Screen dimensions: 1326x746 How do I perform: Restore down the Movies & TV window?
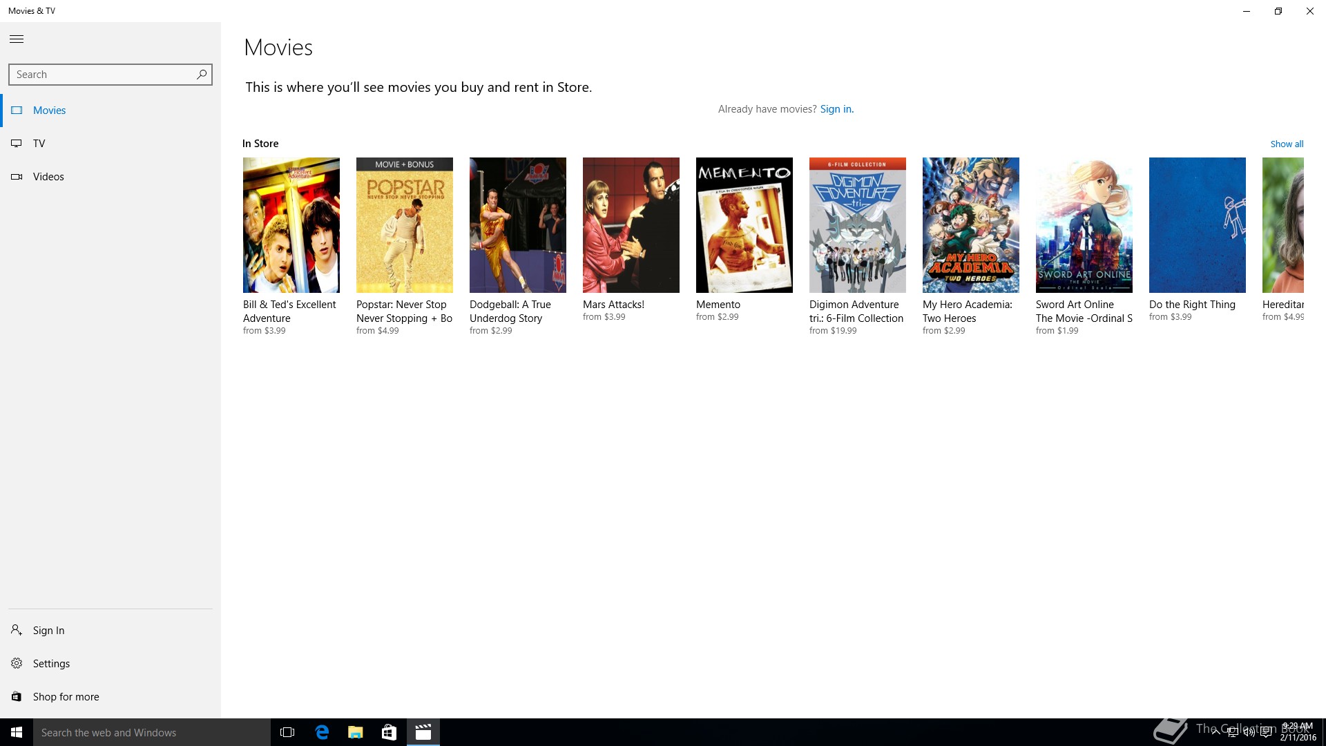point(1278,11)
